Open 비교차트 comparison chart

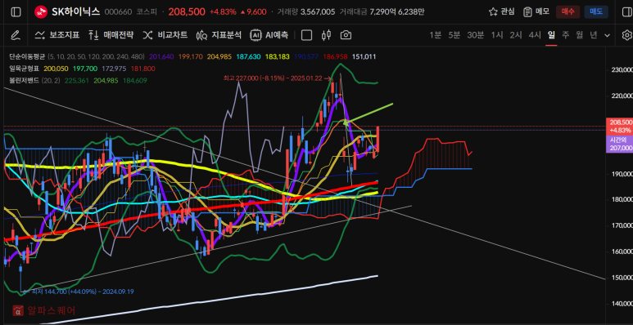tap(165, 35)
